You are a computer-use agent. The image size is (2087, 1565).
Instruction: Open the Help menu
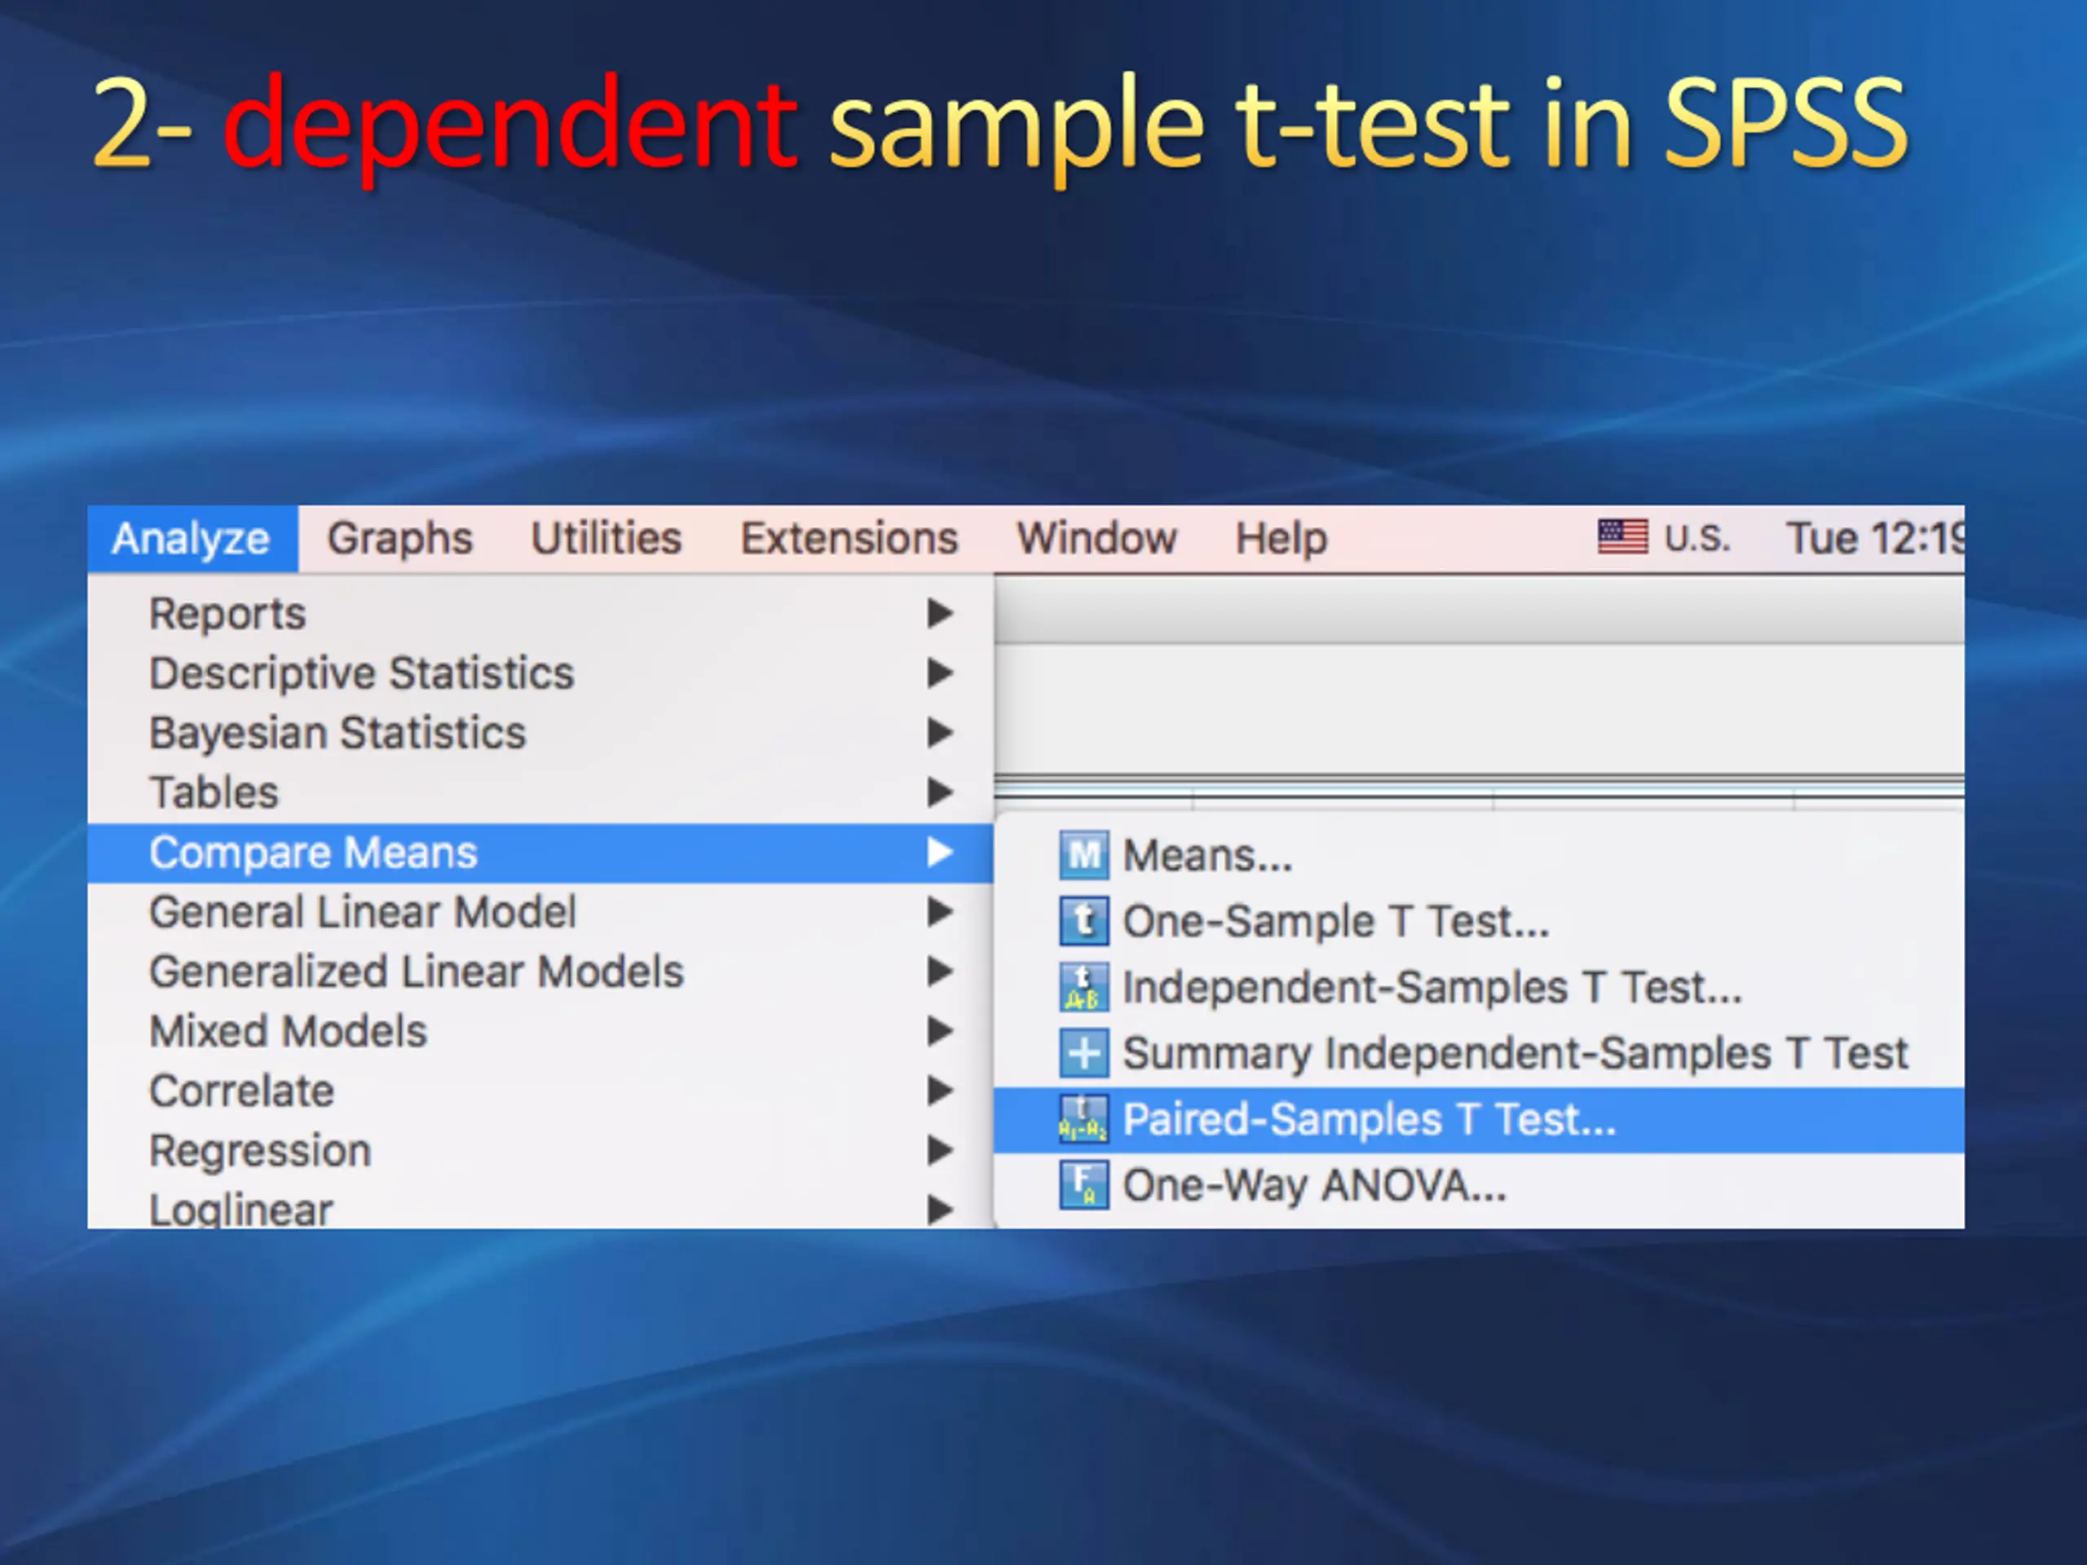point(1280,539)
